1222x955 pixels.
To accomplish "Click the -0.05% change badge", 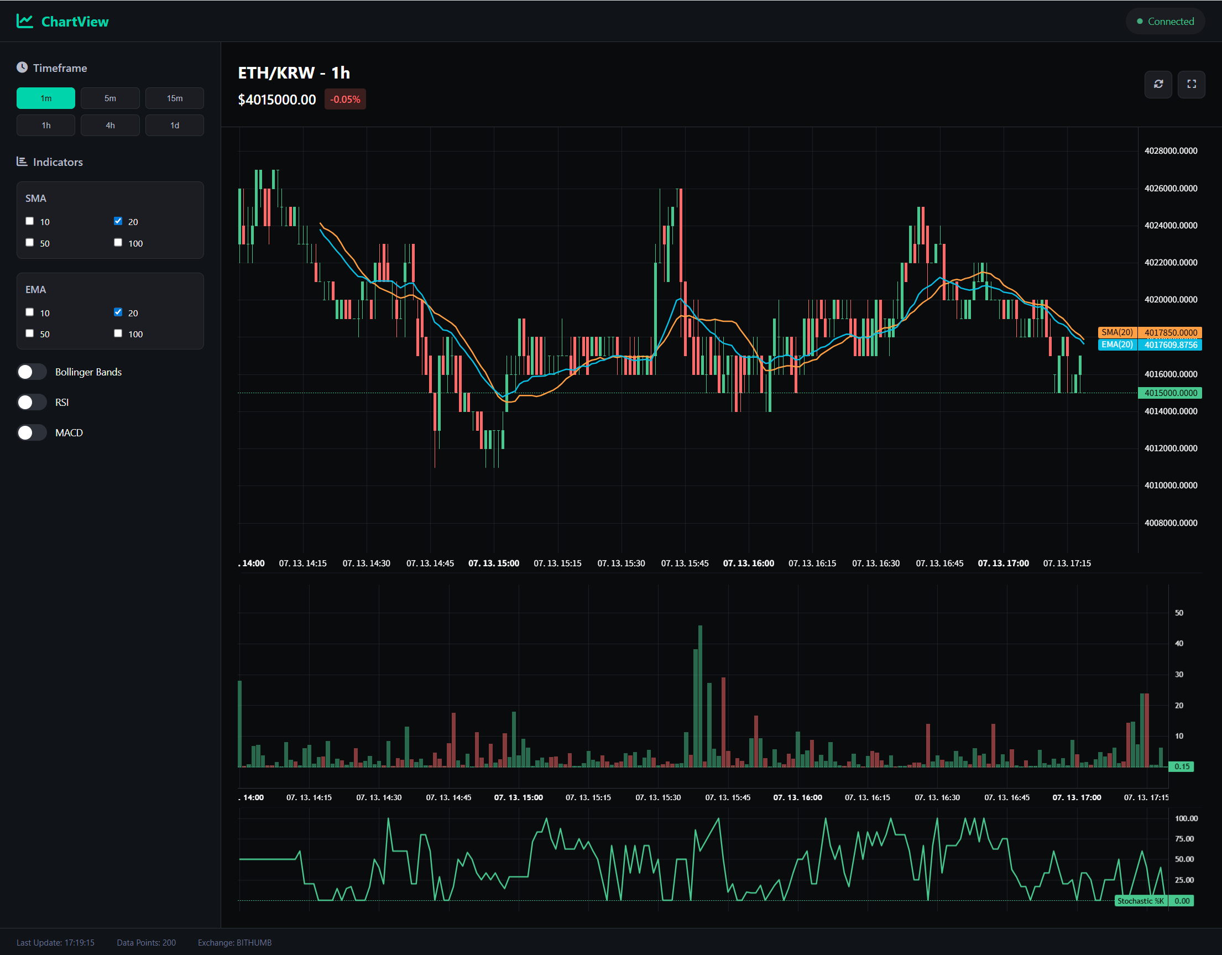I will click(x=344, y=99).
